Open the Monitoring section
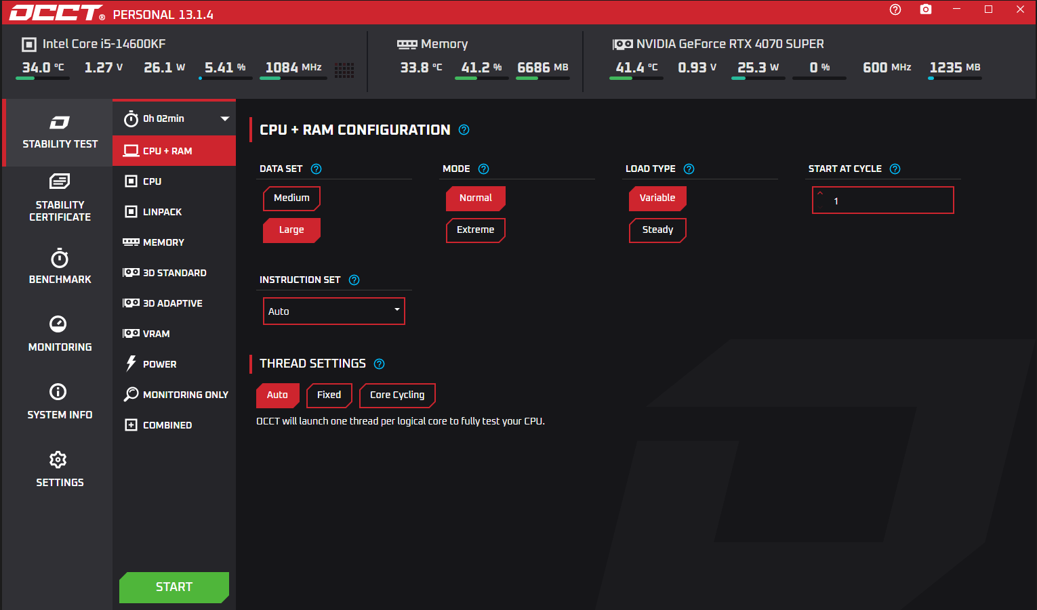 [60, 334]
